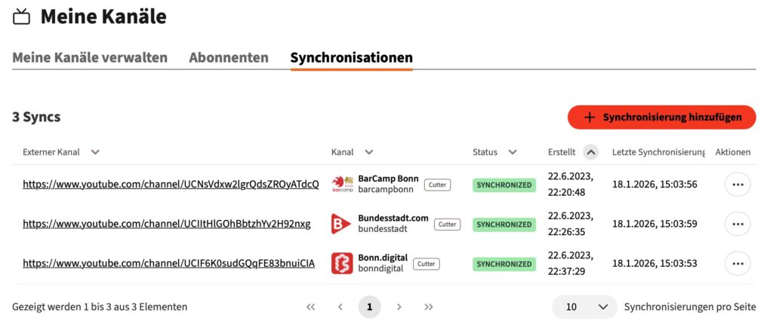The image size is (773, 327).
Task: Open actions menu for Bundesstadt.com sync
Action: pyautogui.click(x=738, y=224)
